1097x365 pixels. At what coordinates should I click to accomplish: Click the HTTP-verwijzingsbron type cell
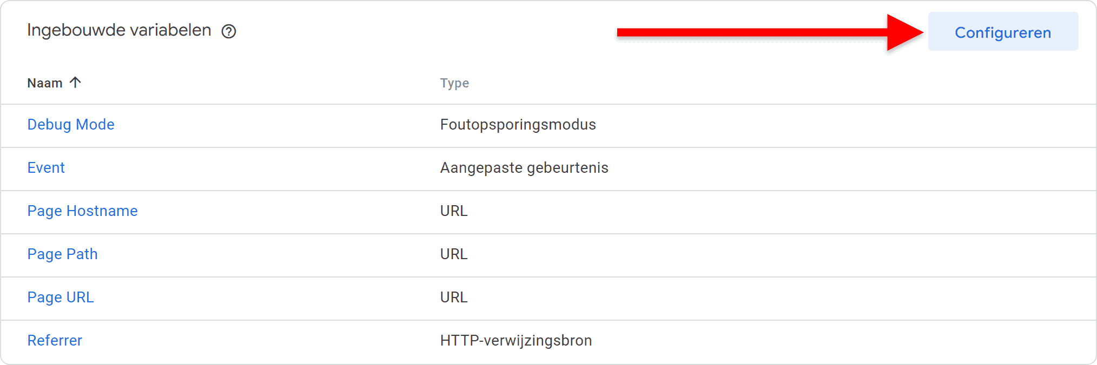516,341
